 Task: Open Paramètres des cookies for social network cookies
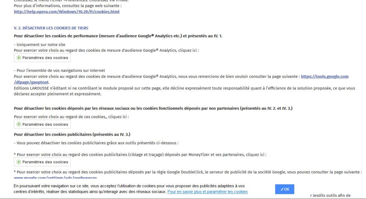pos(42,124)
